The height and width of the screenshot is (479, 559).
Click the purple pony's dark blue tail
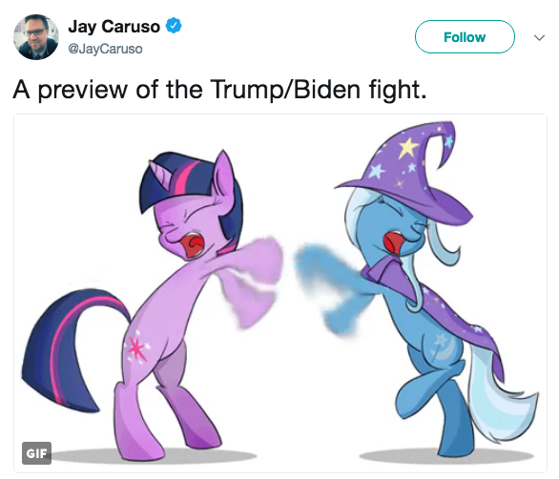pos(68,347)
